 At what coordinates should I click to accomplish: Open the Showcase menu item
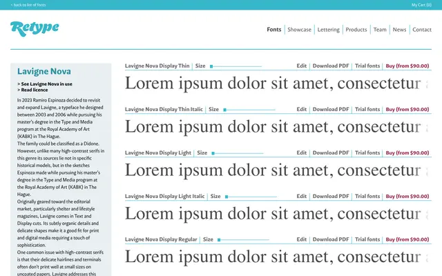point(299,30)
